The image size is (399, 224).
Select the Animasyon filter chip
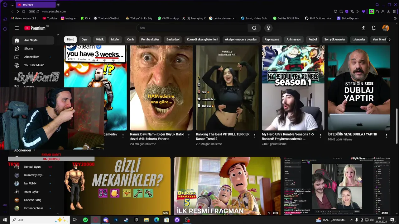(x=294, y=40)
